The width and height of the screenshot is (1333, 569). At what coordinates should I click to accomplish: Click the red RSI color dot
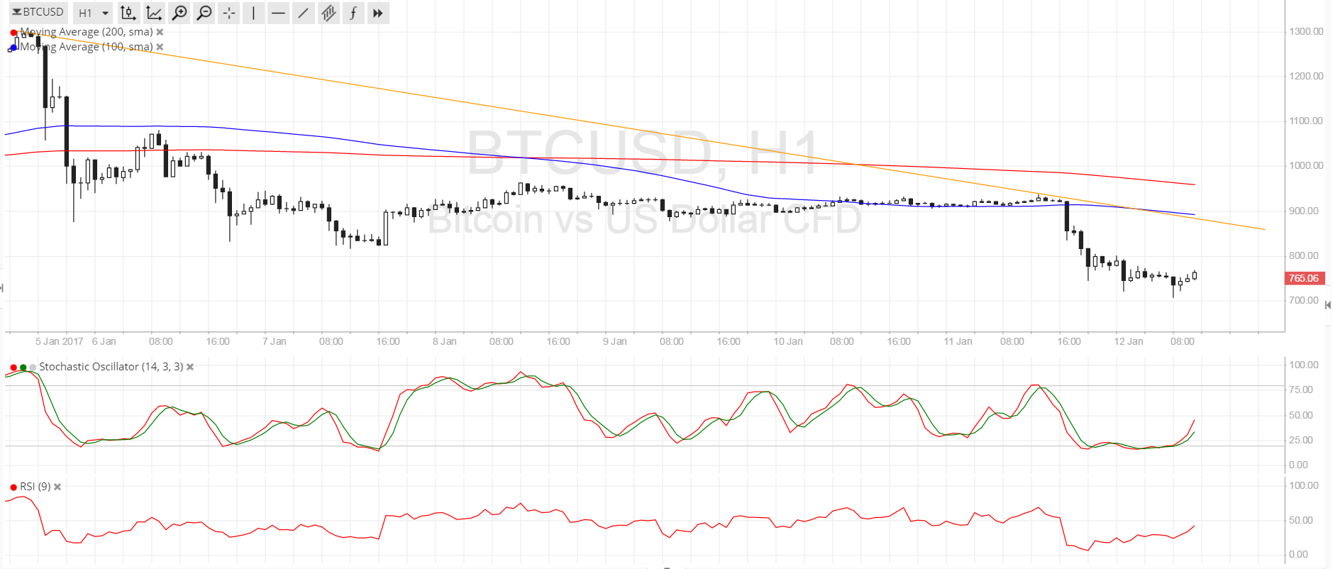click(x=13, y=487)
